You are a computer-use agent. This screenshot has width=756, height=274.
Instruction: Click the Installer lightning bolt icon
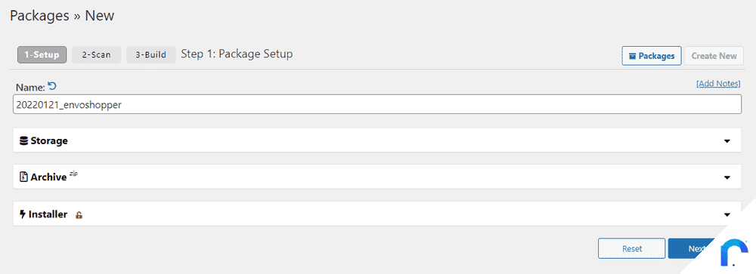[x=23, y=214]
